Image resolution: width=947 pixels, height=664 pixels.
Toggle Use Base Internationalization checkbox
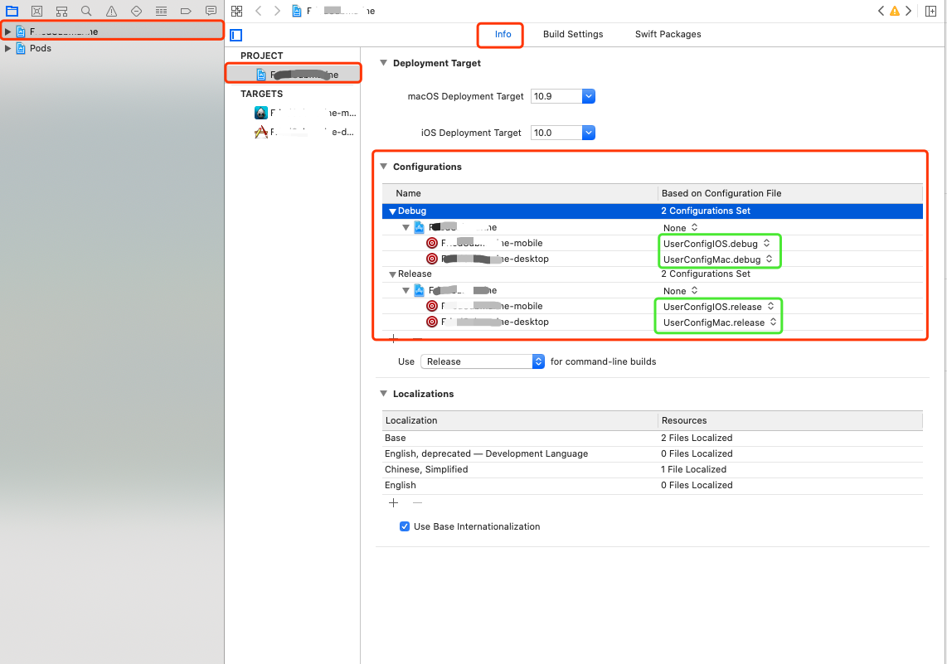(405, 526)
